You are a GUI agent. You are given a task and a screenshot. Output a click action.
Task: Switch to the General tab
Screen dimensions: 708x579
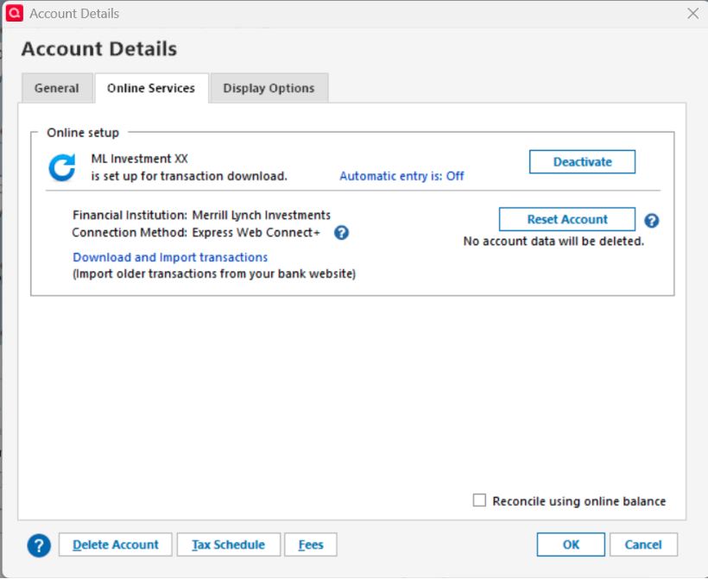57,88
